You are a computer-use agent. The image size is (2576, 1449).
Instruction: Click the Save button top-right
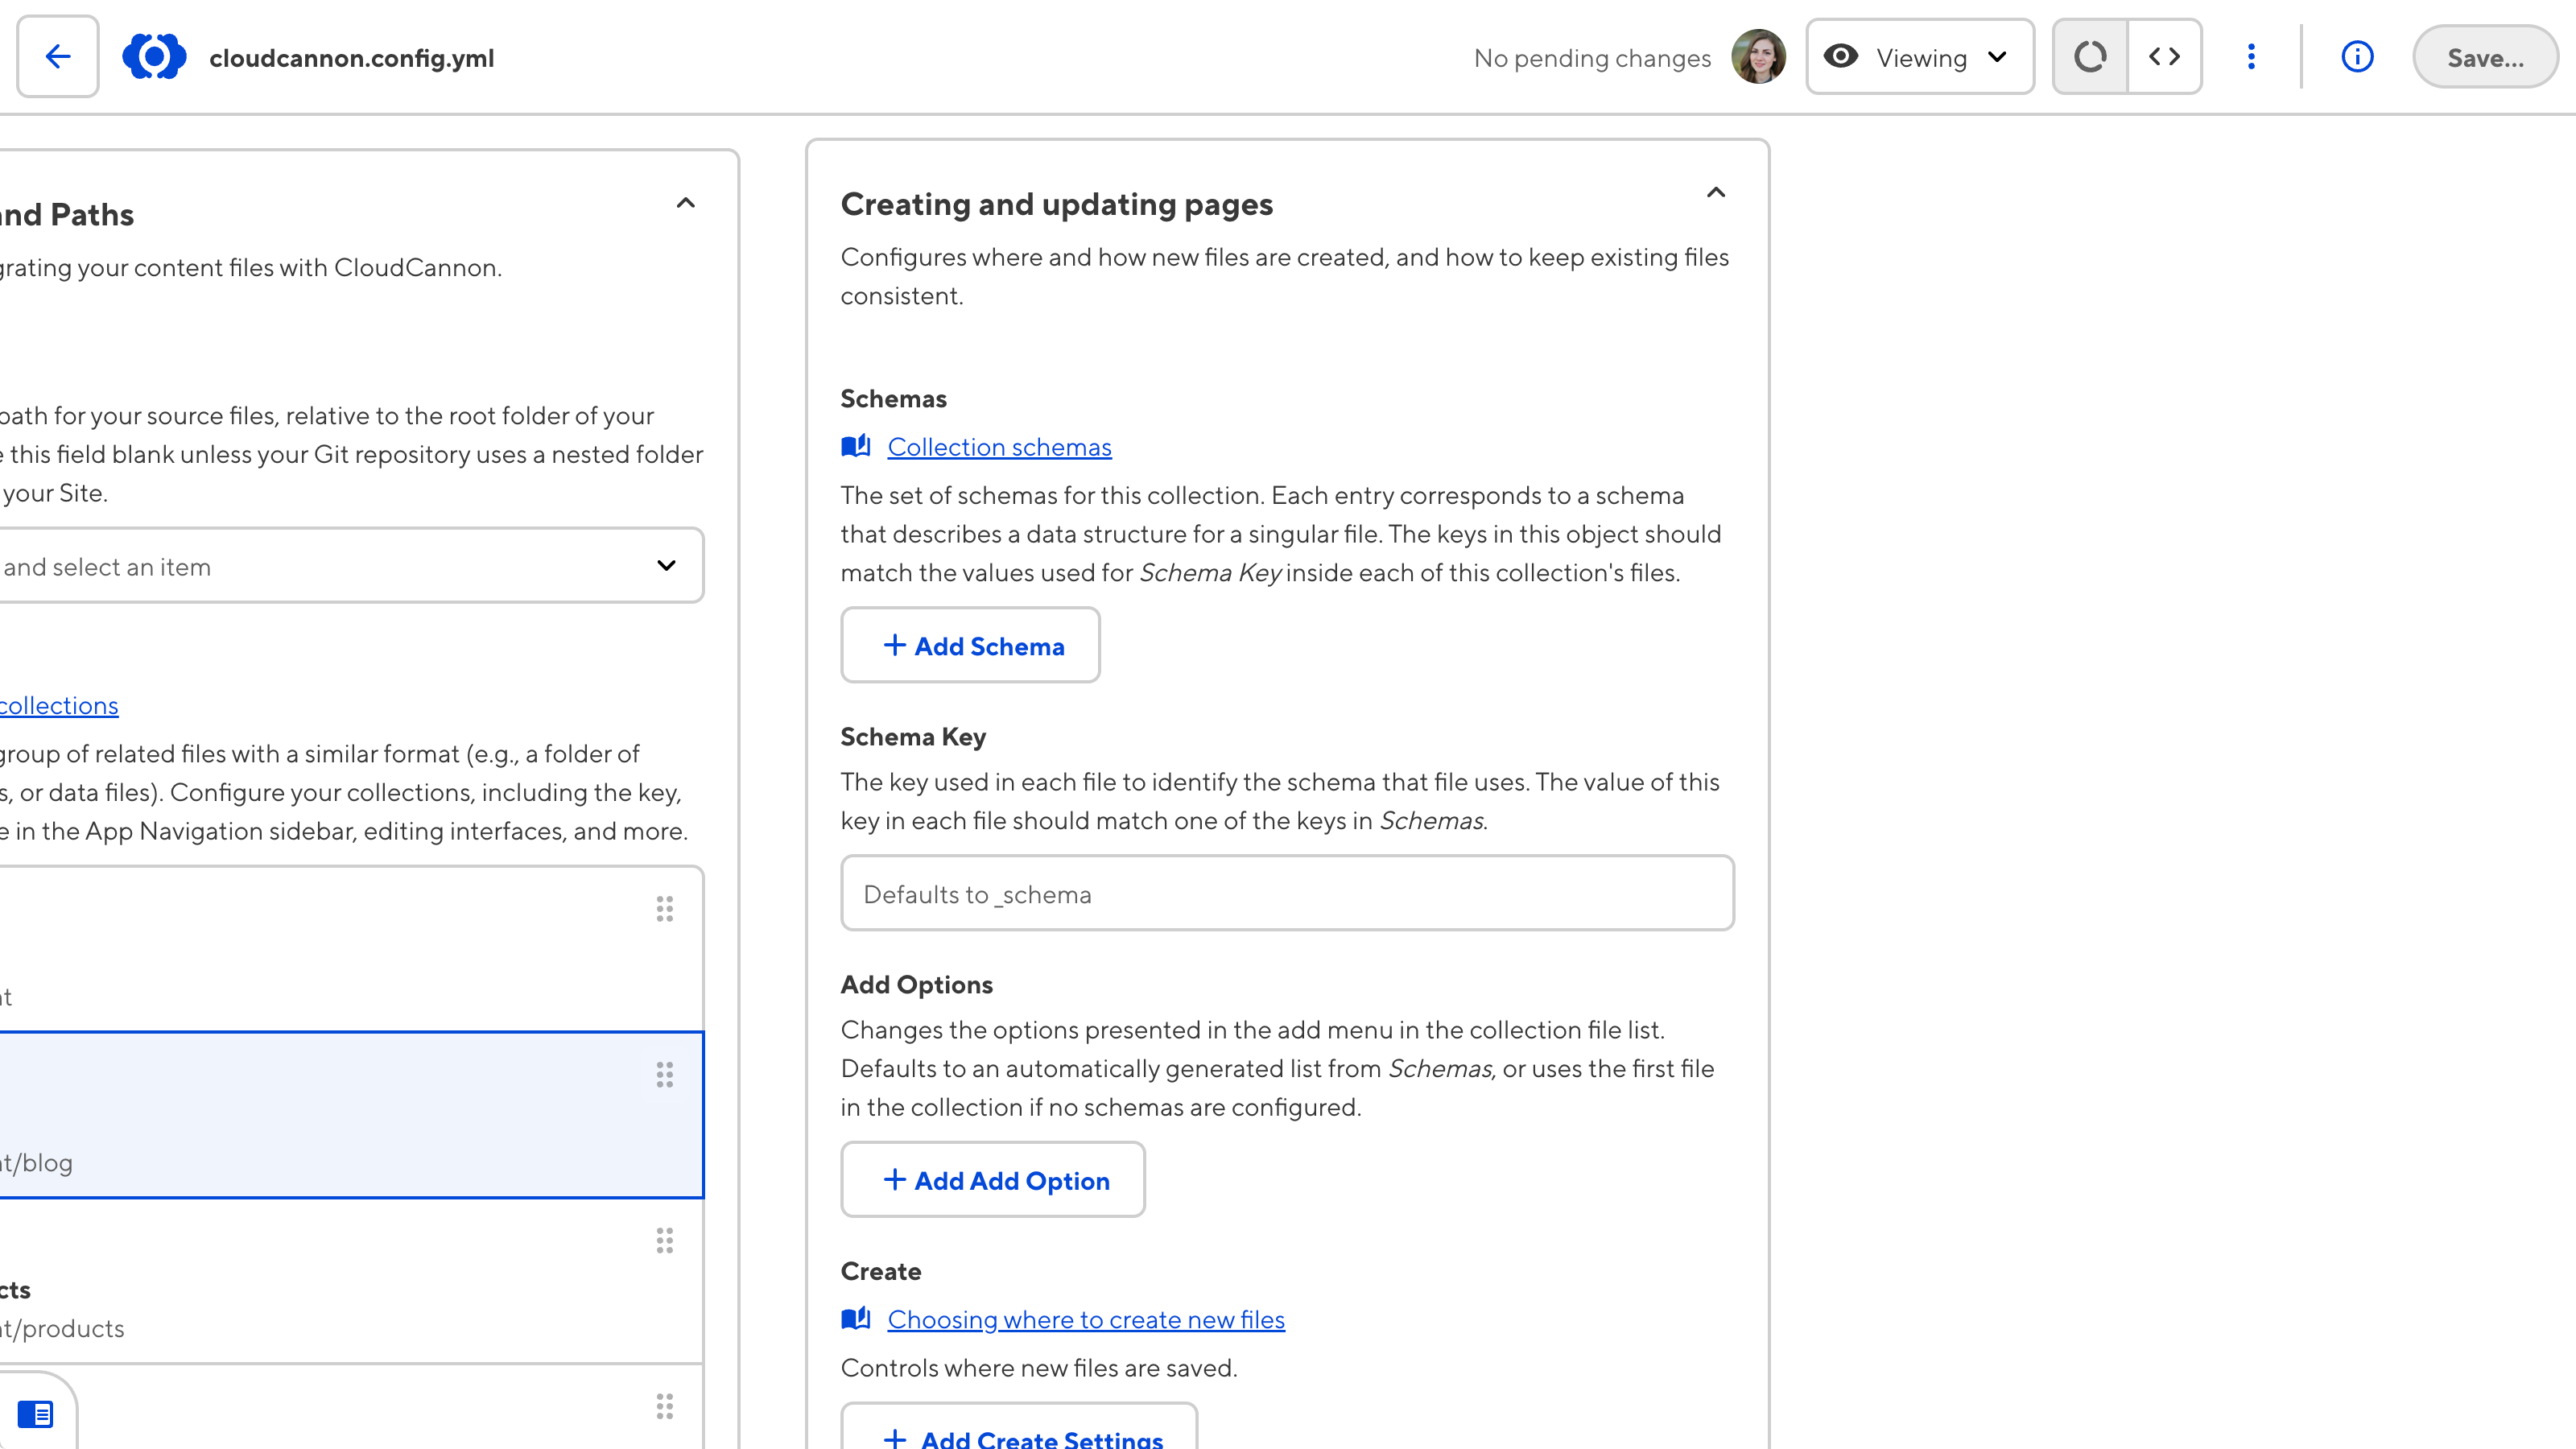(2486, 56)
